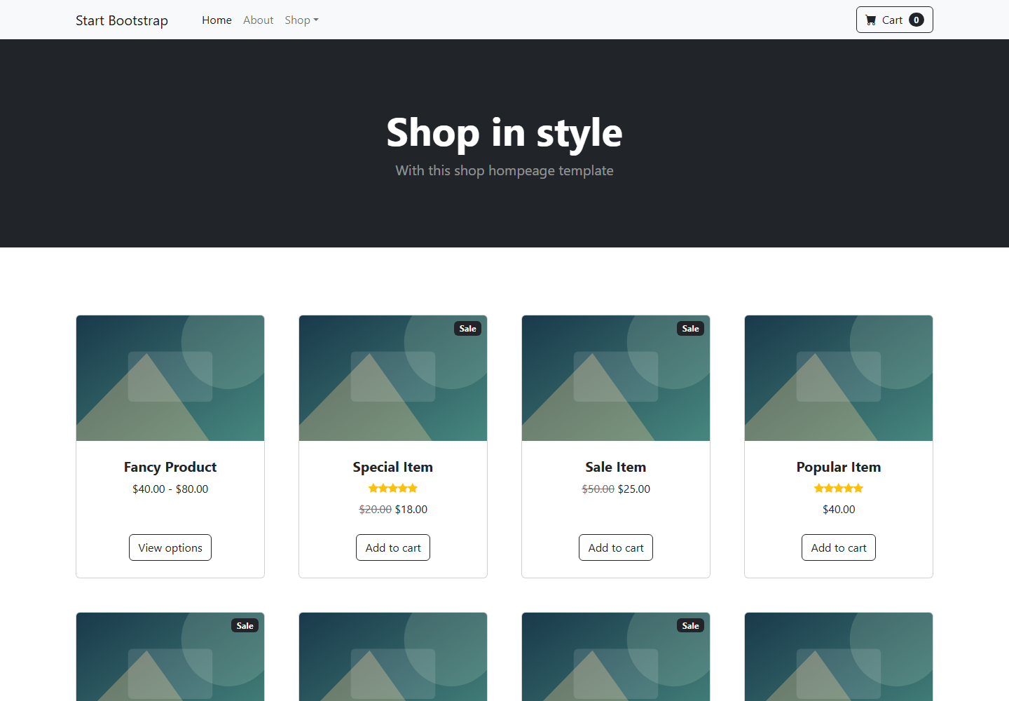Click the Sale badge on Special Item

(467, 328)
